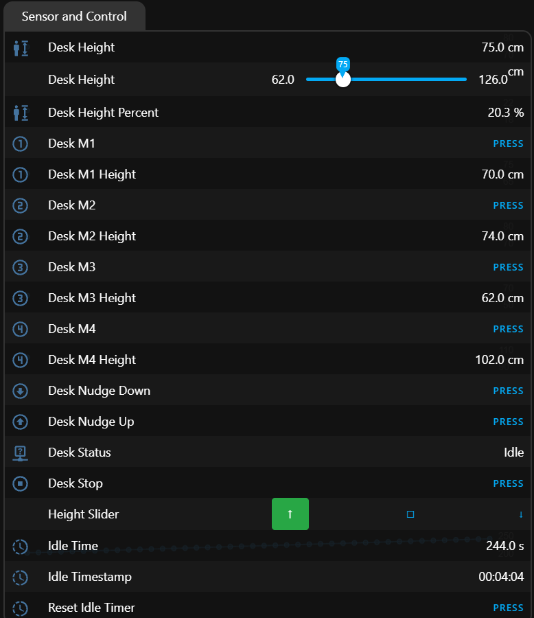Click the Desk M4 Height row value

[499, 360]
